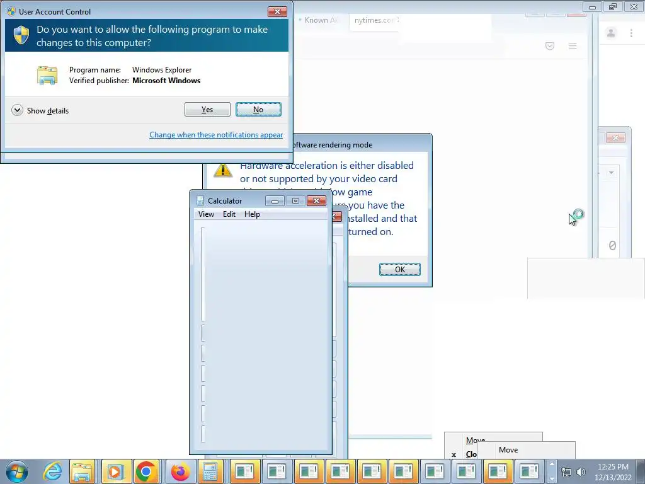The width and height of the screenshot is (645, 484).
Task: Open Google Chrome from the taskbar
Action: pyautogui.click(x=146, y=471)
